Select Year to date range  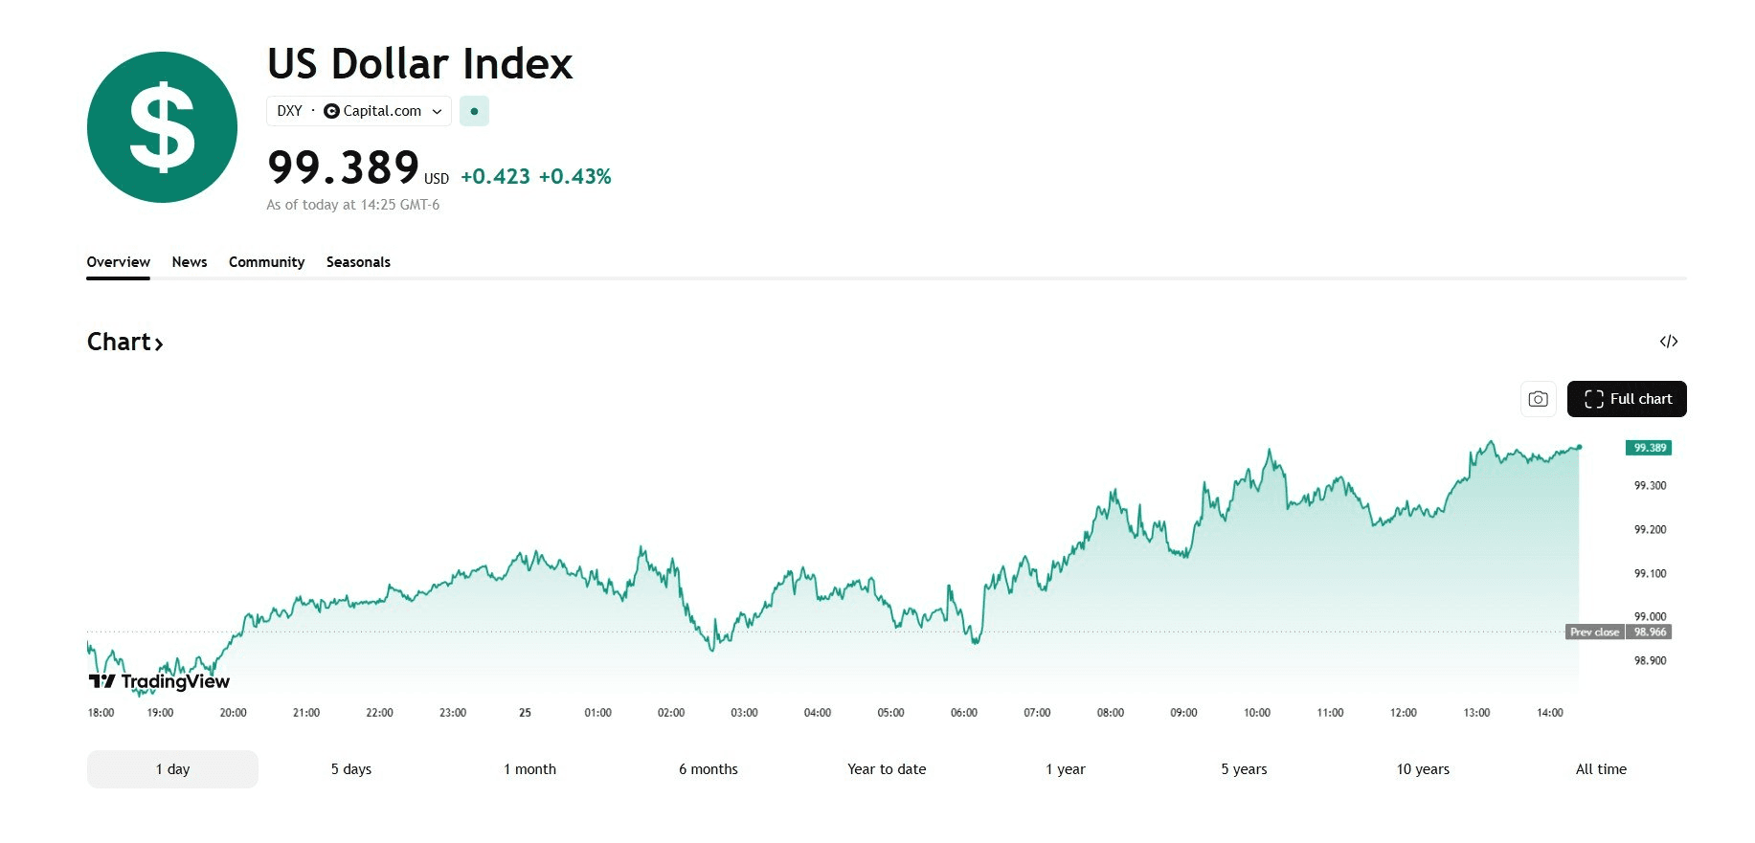pyautogui.click(x=887, y=769)
